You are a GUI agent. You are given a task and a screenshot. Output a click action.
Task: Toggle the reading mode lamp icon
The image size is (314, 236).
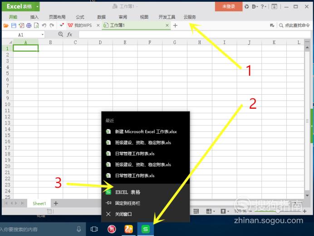click(223, 211)
